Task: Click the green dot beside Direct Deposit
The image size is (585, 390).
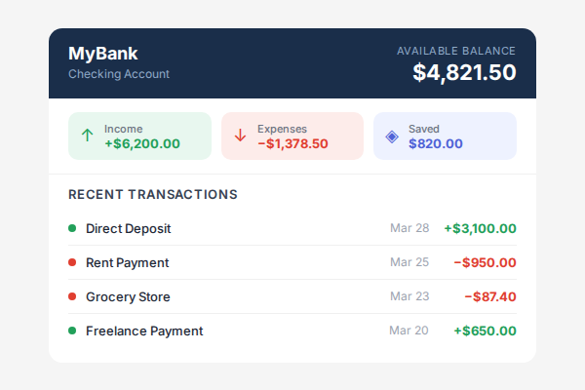Action: (x=72, y=228)
